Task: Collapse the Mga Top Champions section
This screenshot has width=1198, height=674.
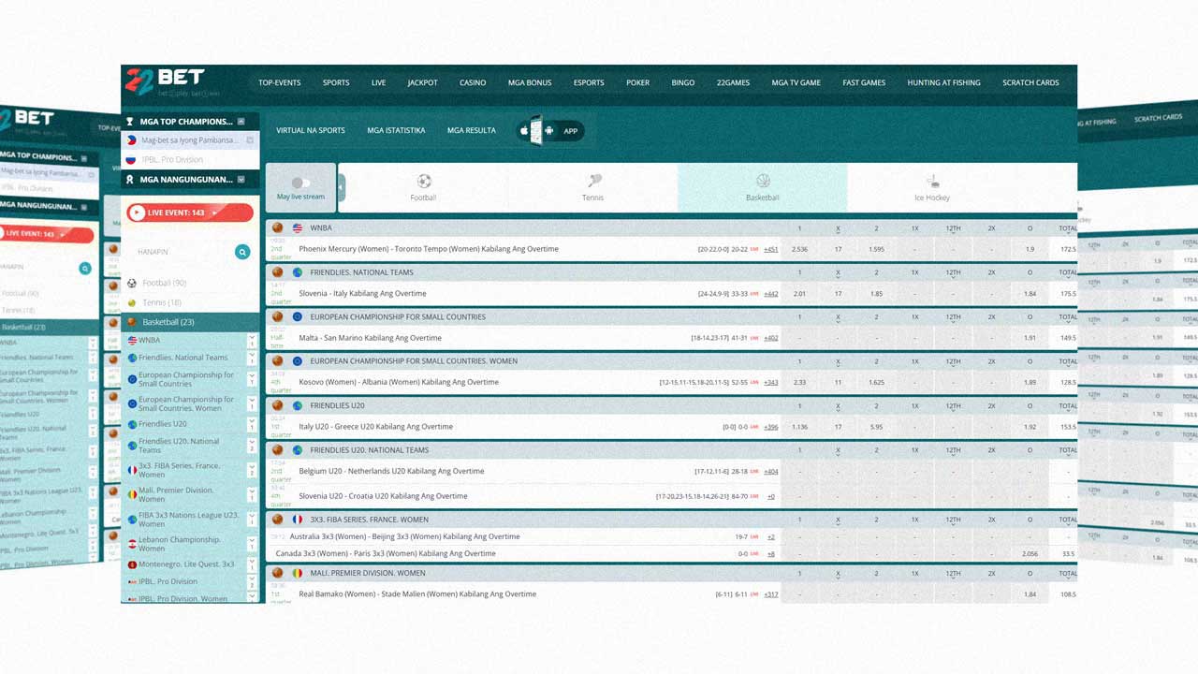Action: [x=241, y=122]
